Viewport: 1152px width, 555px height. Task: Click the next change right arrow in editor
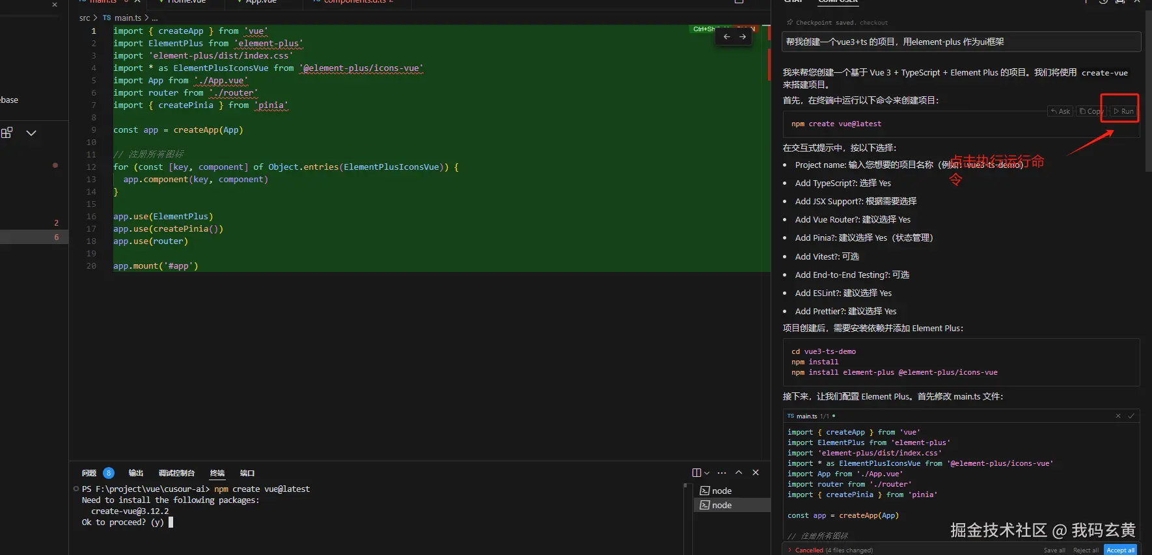point(743,37)
